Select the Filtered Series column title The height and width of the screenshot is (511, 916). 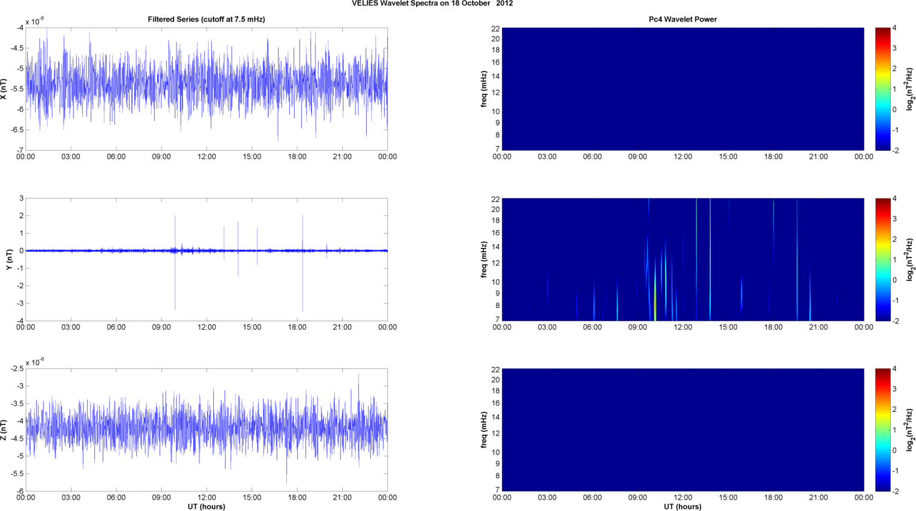(x=206, y=19)
